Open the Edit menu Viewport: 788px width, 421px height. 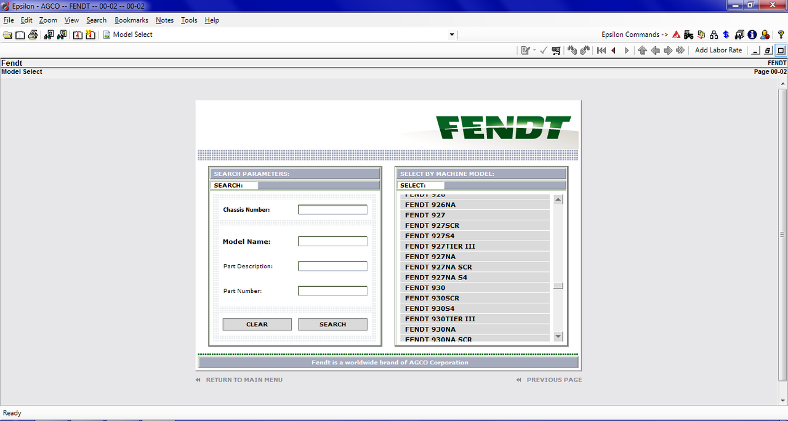pos(26,20)
